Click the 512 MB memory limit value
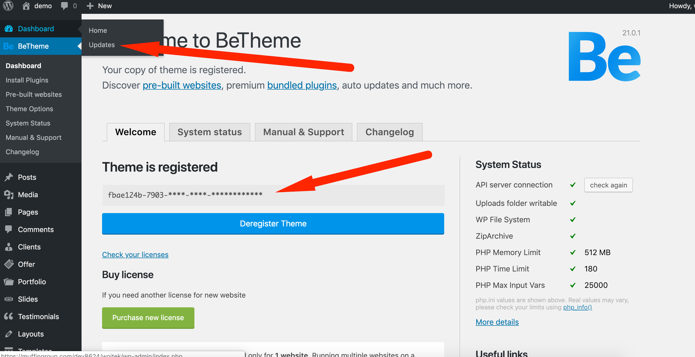The image size is (695, 357). tap(597, 253)
